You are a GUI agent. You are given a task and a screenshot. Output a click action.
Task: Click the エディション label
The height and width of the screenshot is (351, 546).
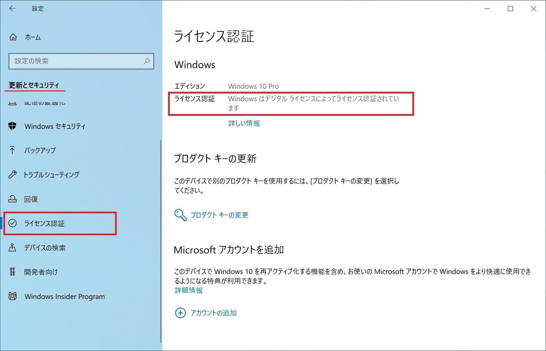(x=190, y=86)
